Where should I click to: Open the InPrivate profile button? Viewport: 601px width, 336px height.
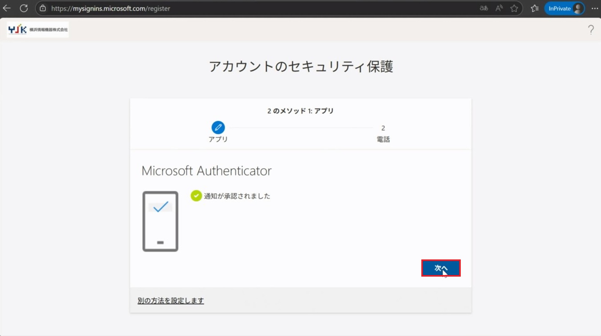click(x=565, y=8)
